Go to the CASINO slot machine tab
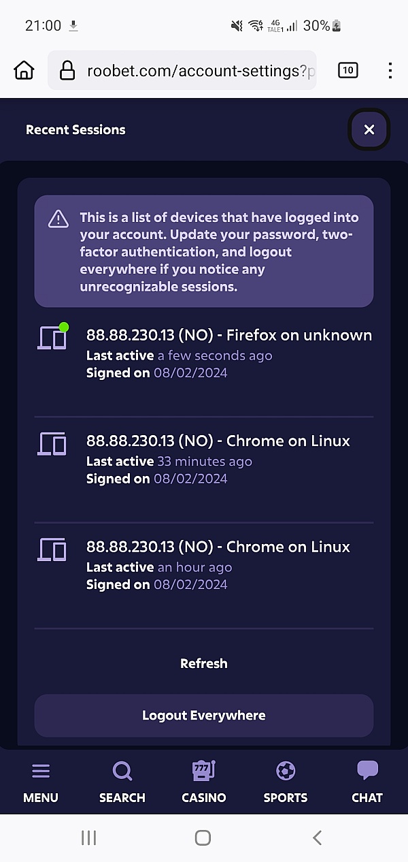408x862 pixels. [204, 782]
